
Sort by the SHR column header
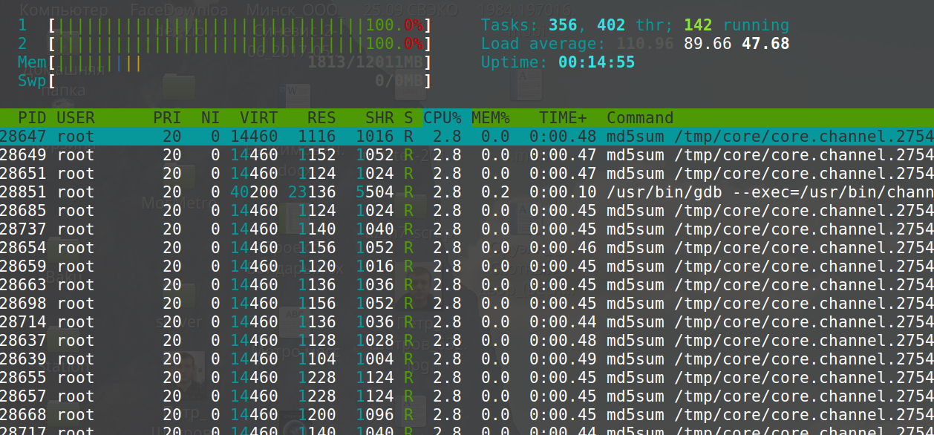(379, 117)
